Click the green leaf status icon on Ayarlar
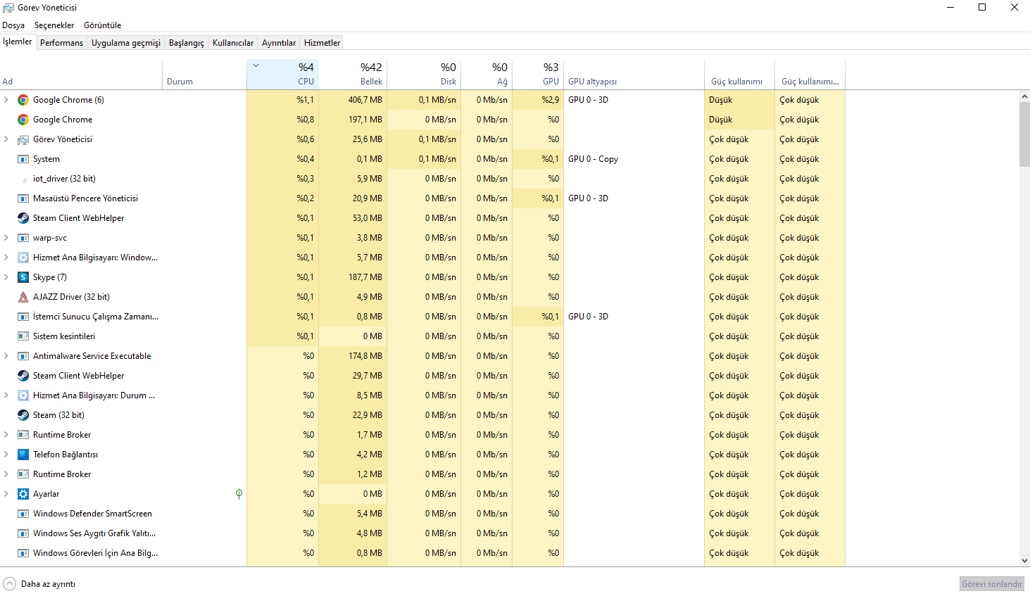The image size is (1030, 596). point(239,494)
